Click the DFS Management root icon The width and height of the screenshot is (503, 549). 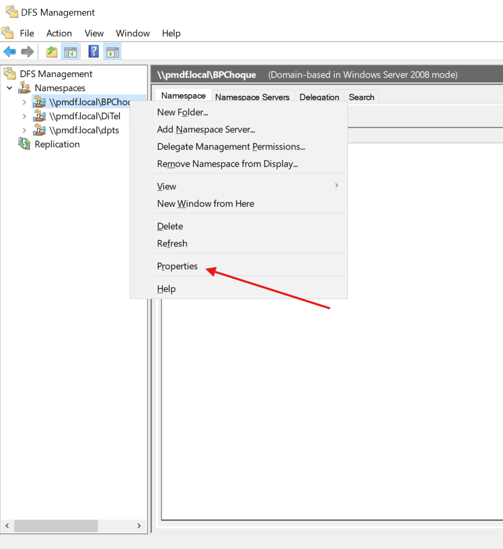coord(10,74)
